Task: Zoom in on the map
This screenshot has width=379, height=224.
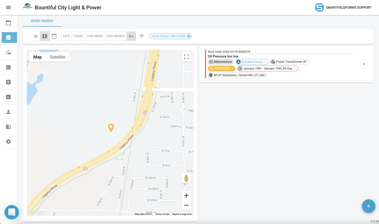Action: pyautogui.click(x=186, y=196)
